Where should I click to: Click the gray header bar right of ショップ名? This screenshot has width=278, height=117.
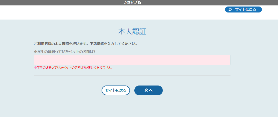pyautogui.click(x=213, y=2)
